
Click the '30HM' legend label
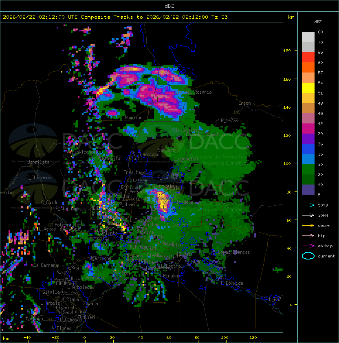(x=323, y=215)
